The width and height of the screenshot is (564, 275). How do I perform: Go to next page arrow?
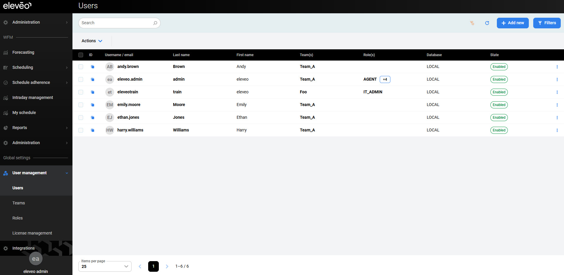[x=167, y=266]
